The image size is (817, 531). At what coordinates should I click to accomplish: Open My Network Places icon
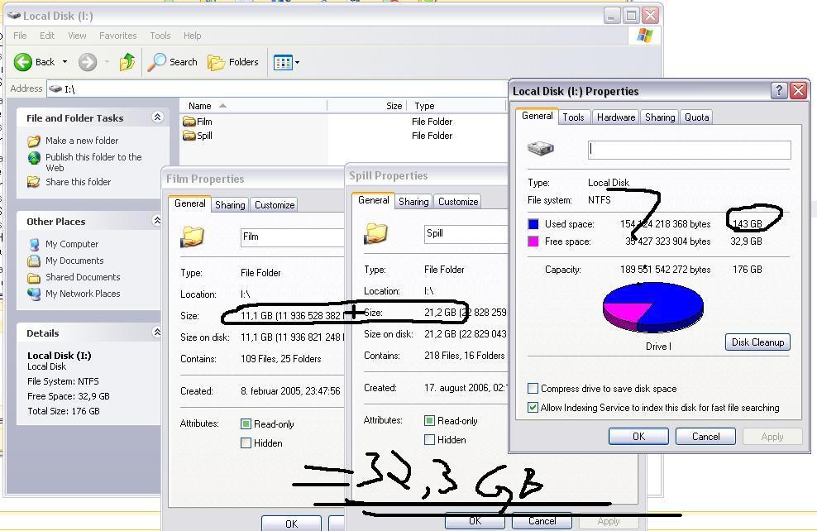pyautogui.click(x=35, y=294)
